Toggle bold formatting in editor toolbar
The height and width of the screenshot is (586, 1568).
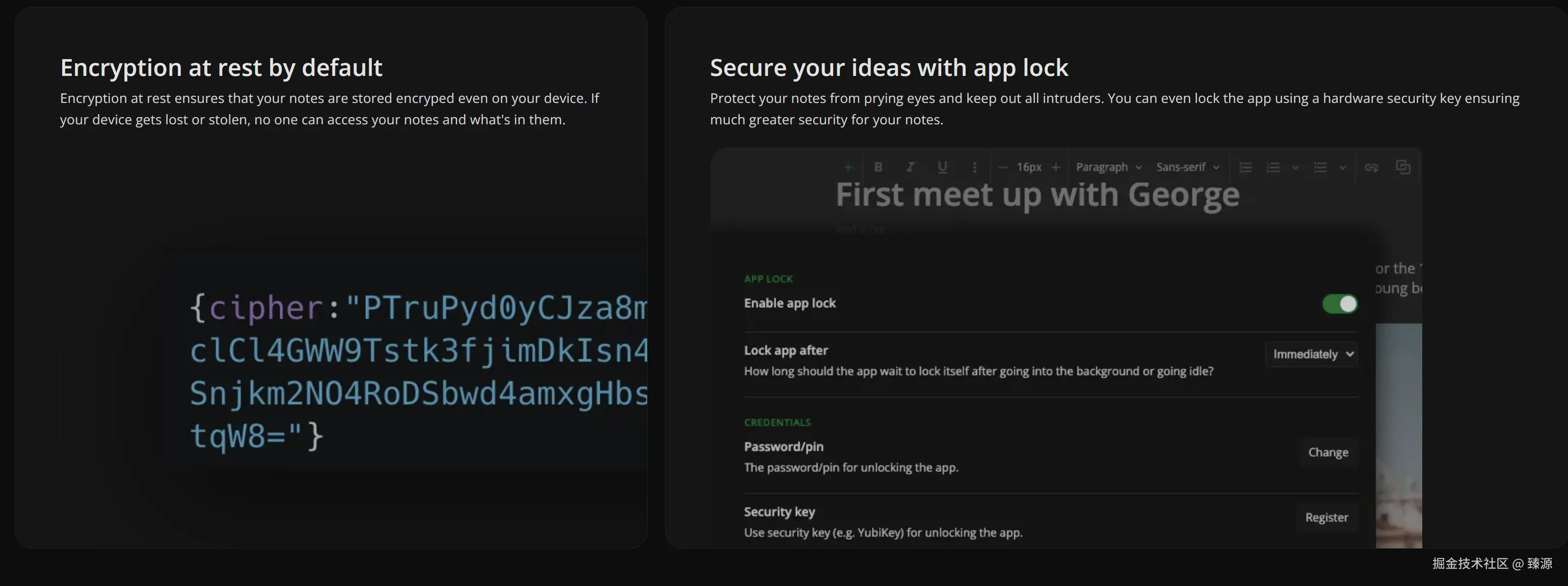[x=878, y=167]
